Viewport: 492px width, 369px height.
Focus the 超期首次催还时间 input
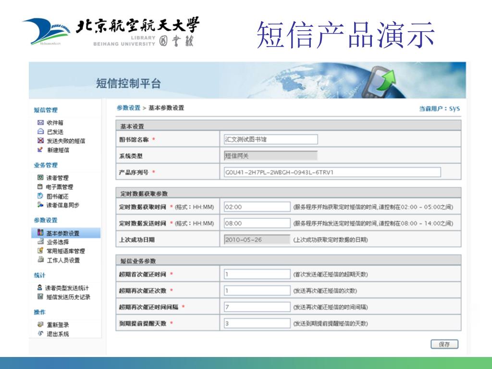[x=257, y=274]
